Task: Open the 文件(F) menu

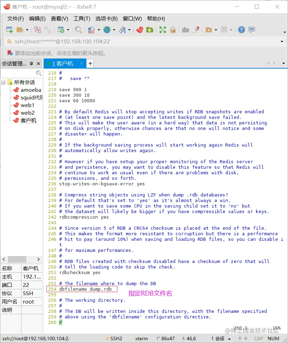Action: click(15, 19)
